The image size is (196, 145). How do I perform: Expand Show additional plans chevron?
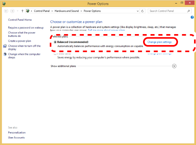click(x=174, y=66)
